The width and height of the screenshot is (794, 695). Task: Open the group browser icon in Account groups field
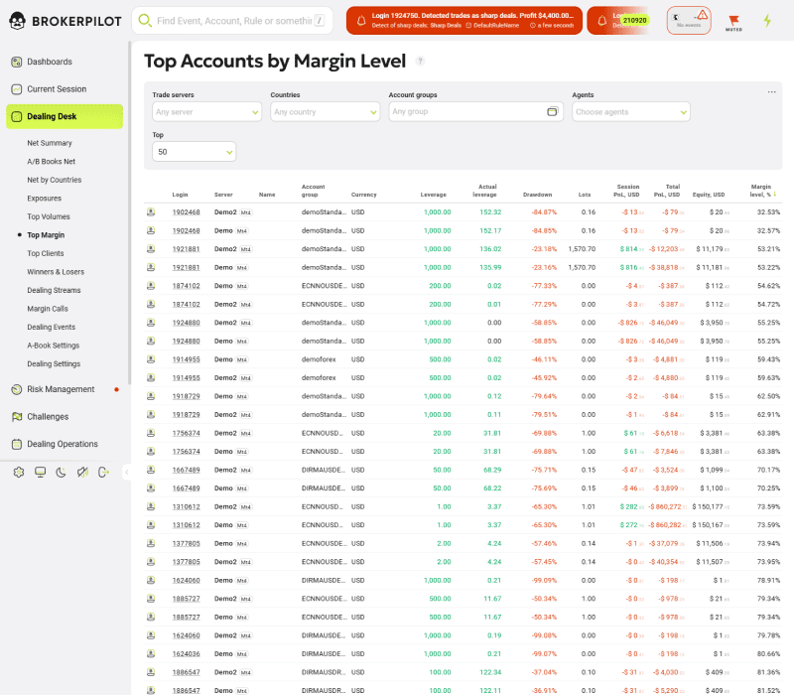point(553,111)
